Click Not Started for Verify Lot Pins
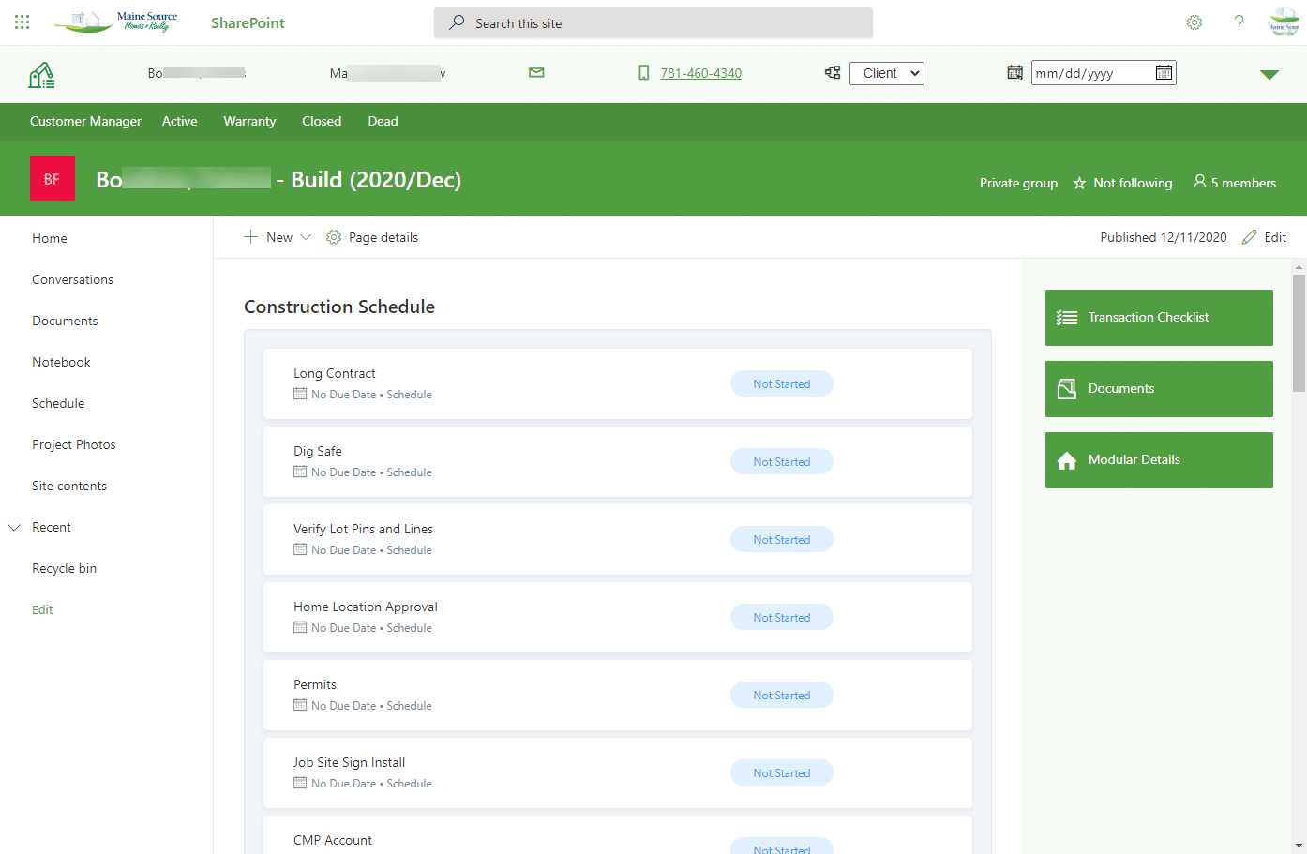The image size is (1307, 854). pos(782,539)
